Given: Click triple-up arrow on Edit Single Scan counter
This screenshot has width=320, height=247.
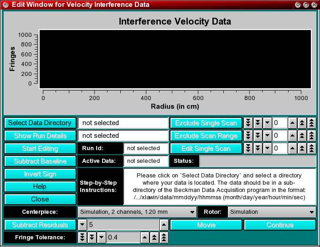Looking at the screenshot, I should (312, 148).
